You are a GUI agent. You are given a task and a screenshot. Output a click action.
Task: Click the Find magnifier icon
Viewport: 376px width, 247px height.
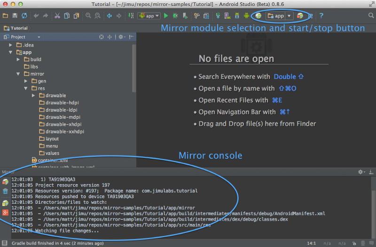(x=88, y=16)
